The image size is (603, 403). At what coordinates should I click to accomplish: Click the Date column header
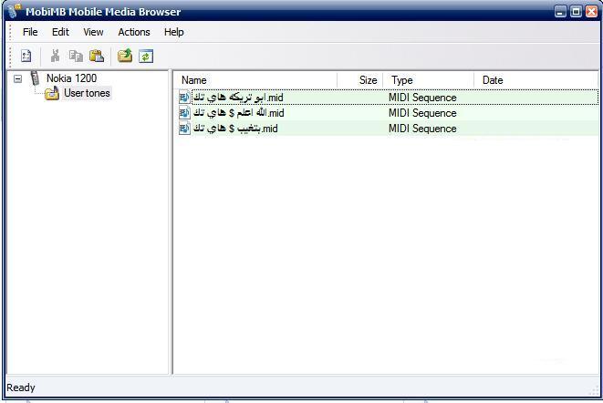click(534, 80)
